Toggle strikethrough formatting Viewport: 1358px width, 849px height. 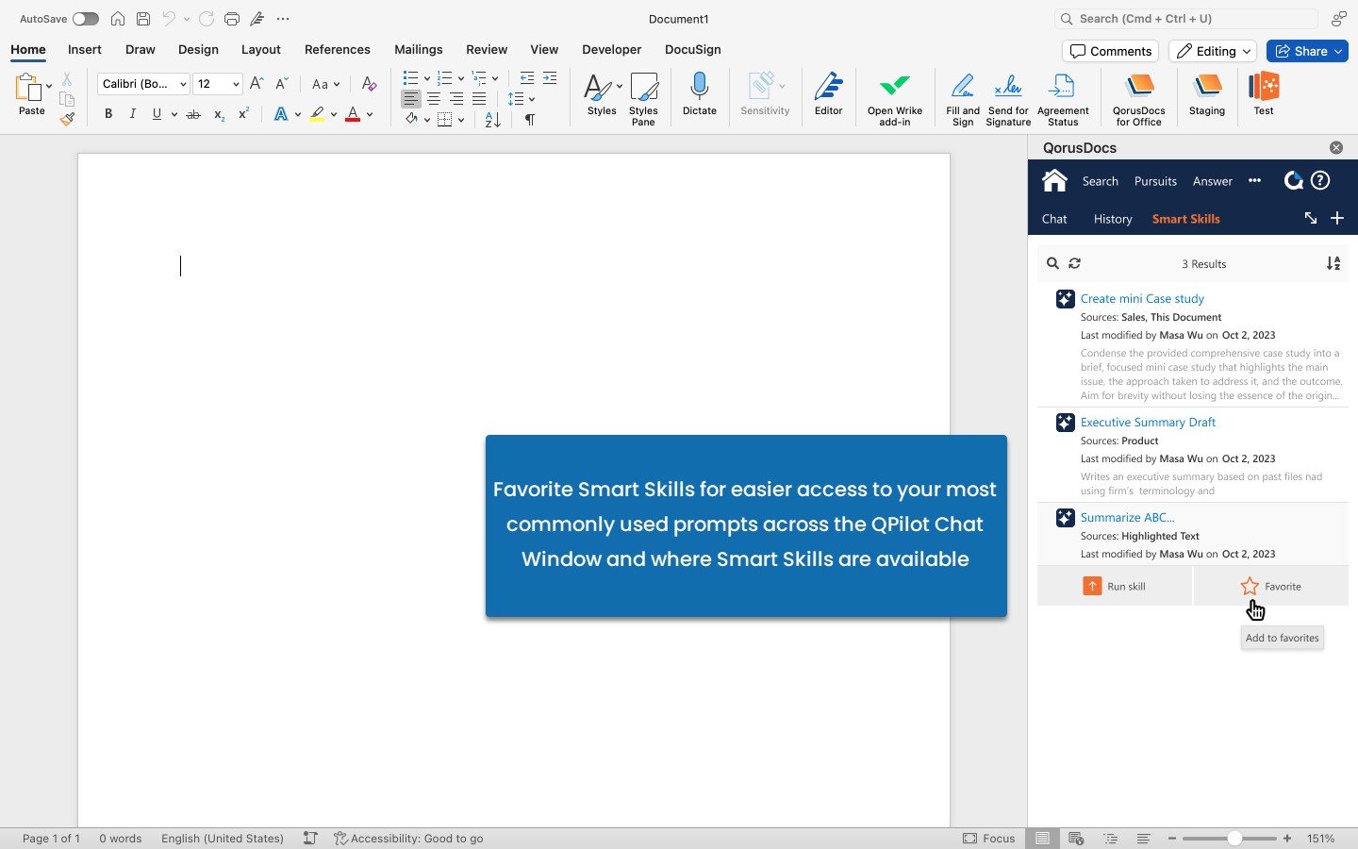coord(193,114)
